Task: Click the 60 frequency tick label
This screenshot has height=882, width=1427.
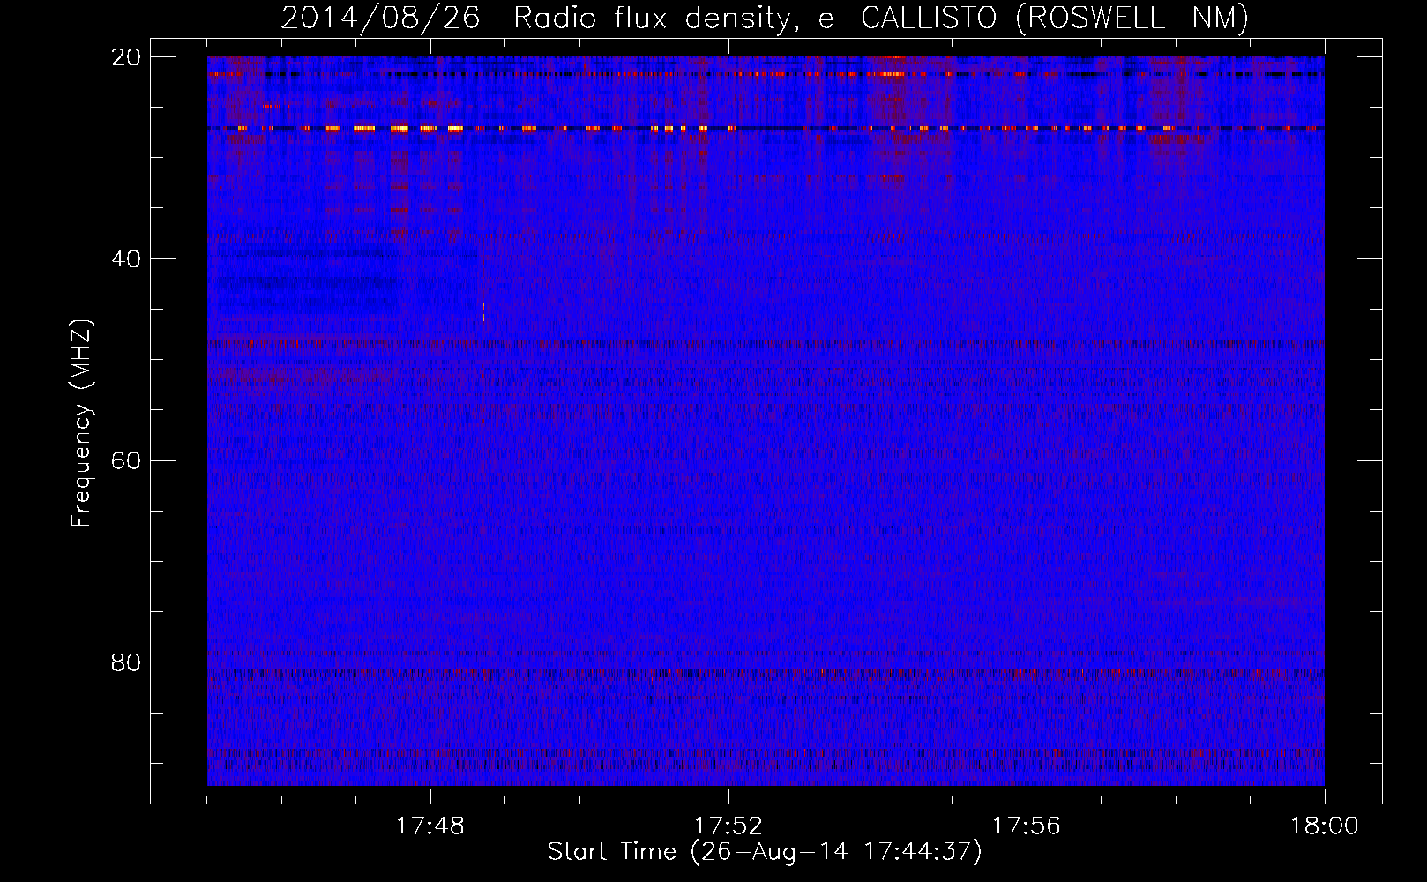Action: point(125,461)
